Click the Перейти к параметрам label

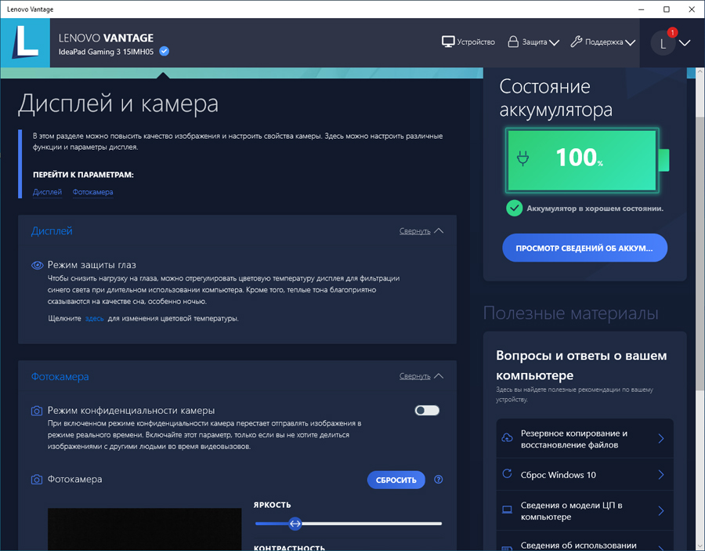click(83, 175)
